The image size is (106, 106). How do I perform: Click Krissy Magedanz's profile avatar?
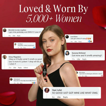(5, 57)
